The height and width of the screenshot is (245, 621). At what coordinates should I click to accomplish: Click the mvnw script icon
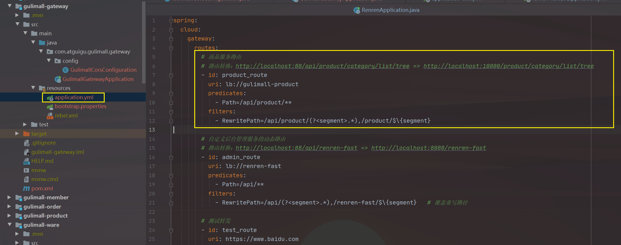point(26,170)
